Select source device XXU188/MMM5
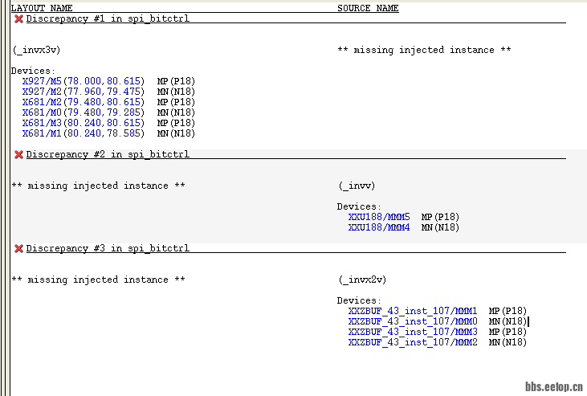Viewport: 587px width, 396px height. [x=378, y=217]
